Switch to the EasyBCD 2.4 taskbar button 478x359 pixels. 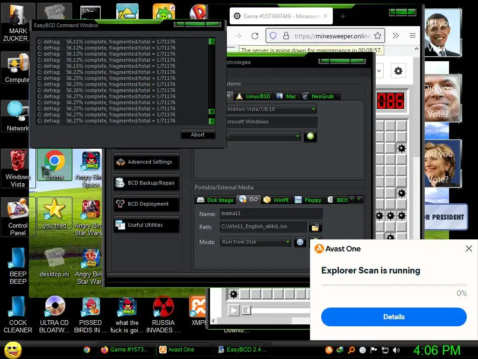click(243, 350)
